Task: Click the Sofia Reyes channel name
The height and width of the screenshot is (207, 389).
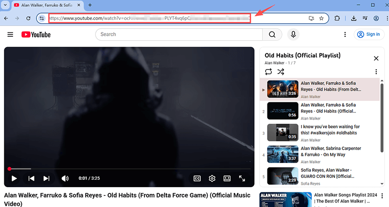Action: pos(310,184)
